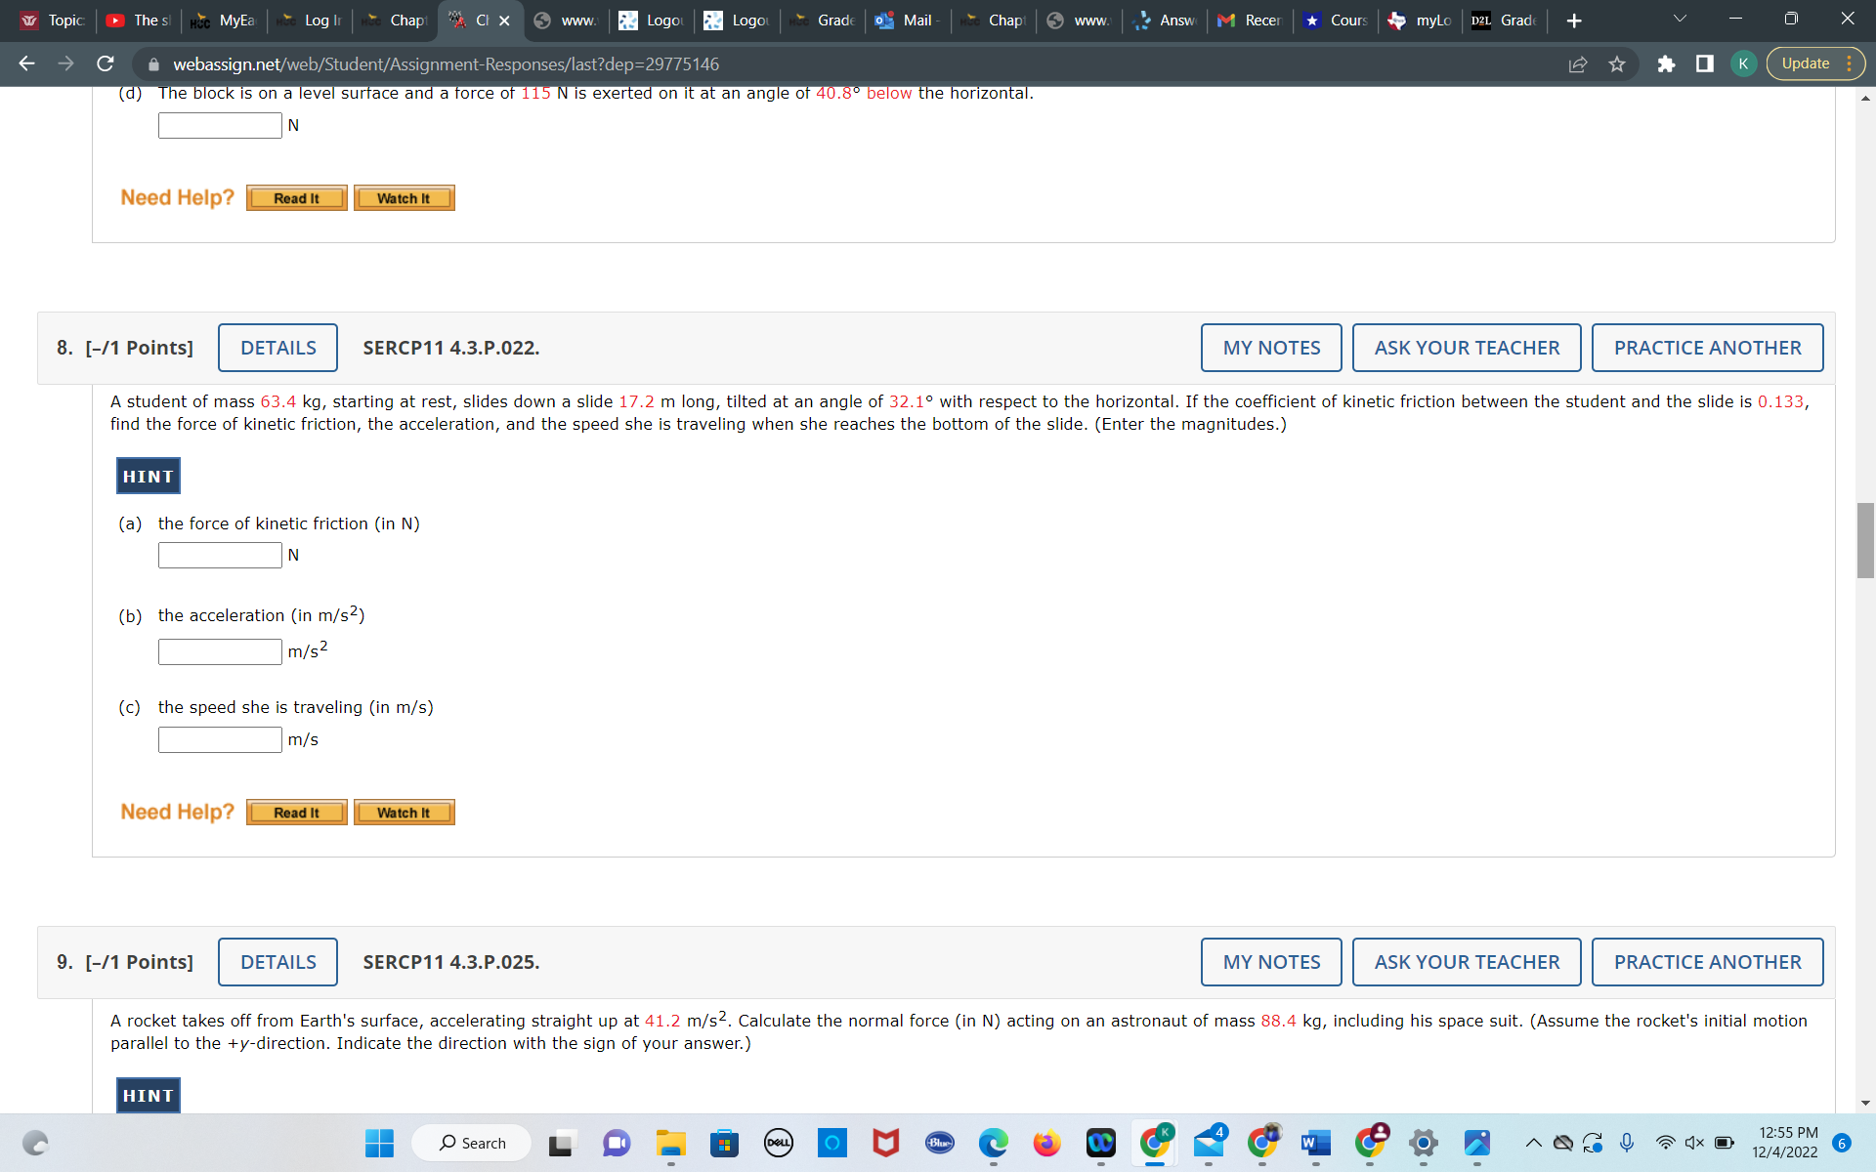
Task: Open Windows Settings from the taskbar
Action: [1423, 1143]
